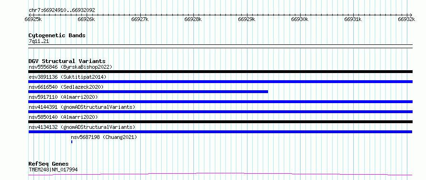Screen dimensions: 426x180
Task: Open the nsv6616540 Sedlazeck2020 variant label
Action: coord(66,87)
